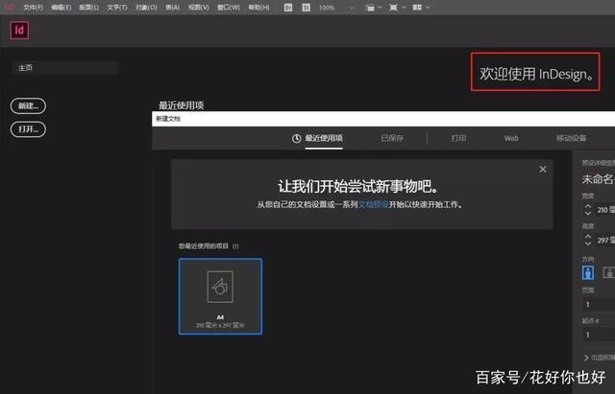The width and height of the screenshot is (615, 394).
Task: Open the 视图(V) menu
Action: point(199,8)
